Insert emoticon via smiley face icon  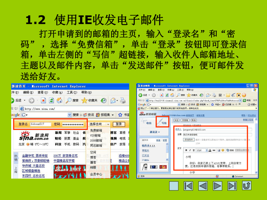(x=223, y=150)
